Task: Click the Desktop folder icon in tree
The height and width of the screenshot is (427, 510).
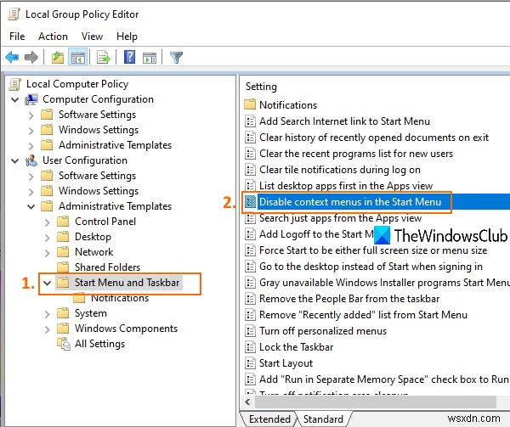Action: (x=63, y=237)
